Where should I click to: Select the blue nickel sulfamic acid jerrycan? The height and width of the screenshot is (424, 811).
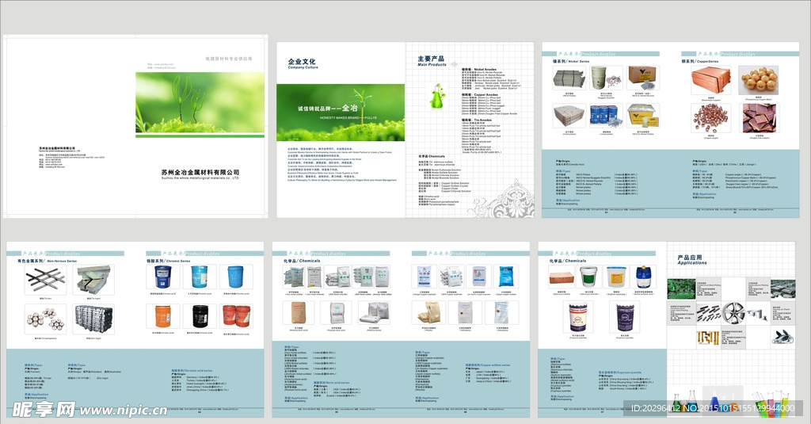[x=643, y=278]
